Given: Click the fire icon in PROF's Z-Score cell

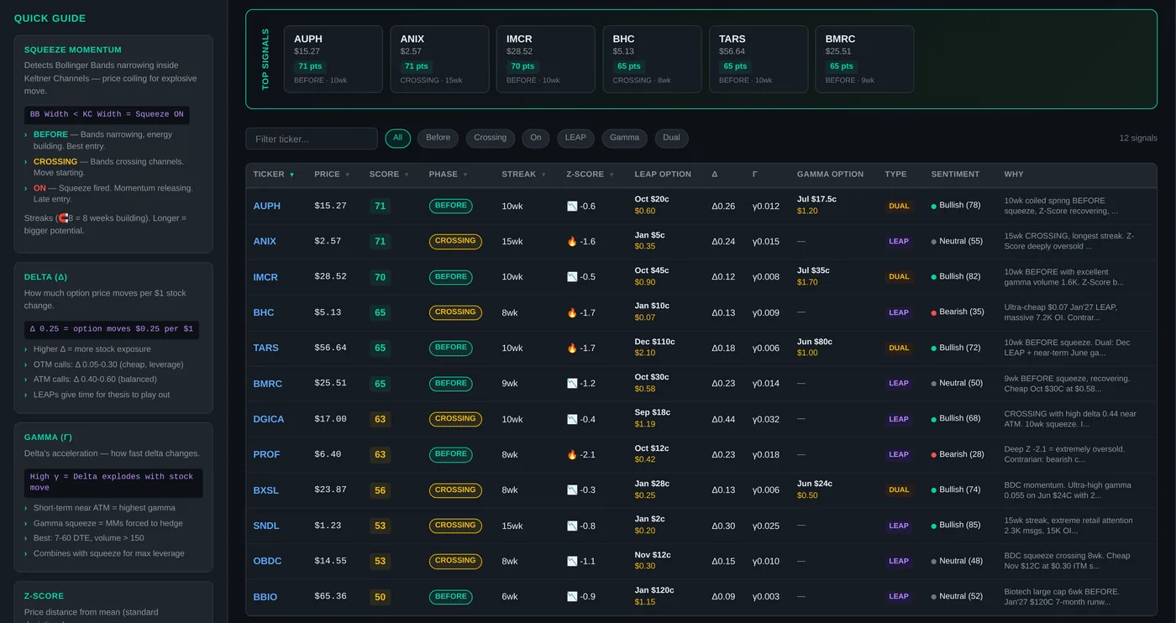Looking at the screenshot, I should click(572, 454).
